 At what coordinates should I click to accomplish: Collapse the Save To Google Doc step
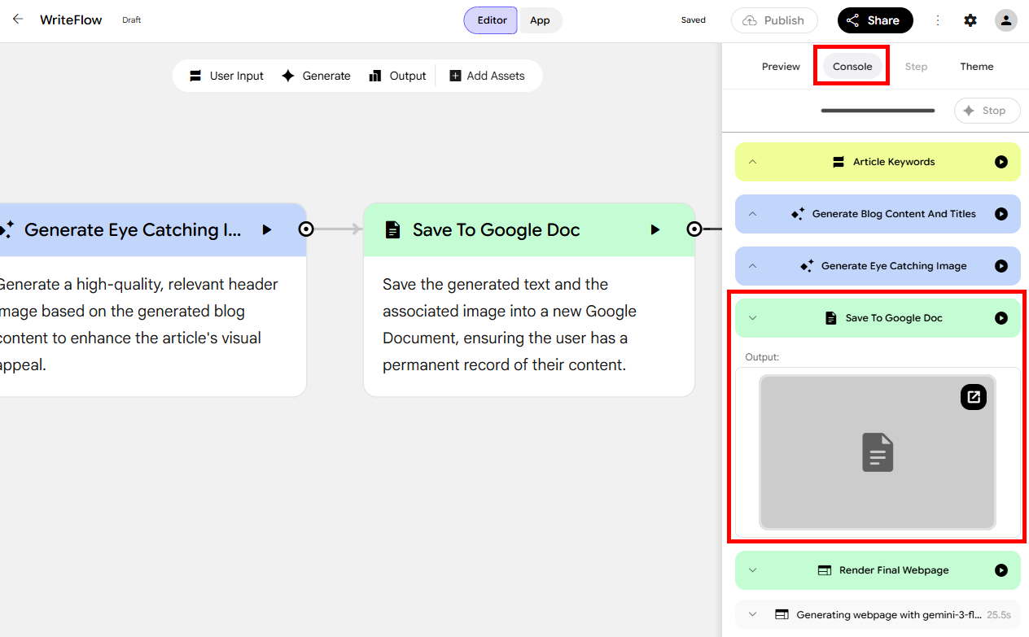point(752,318)
